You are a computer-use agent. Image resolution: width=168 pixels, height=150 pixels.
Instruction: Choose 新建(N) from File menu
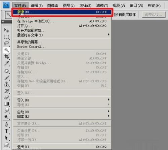click(62, 12)
